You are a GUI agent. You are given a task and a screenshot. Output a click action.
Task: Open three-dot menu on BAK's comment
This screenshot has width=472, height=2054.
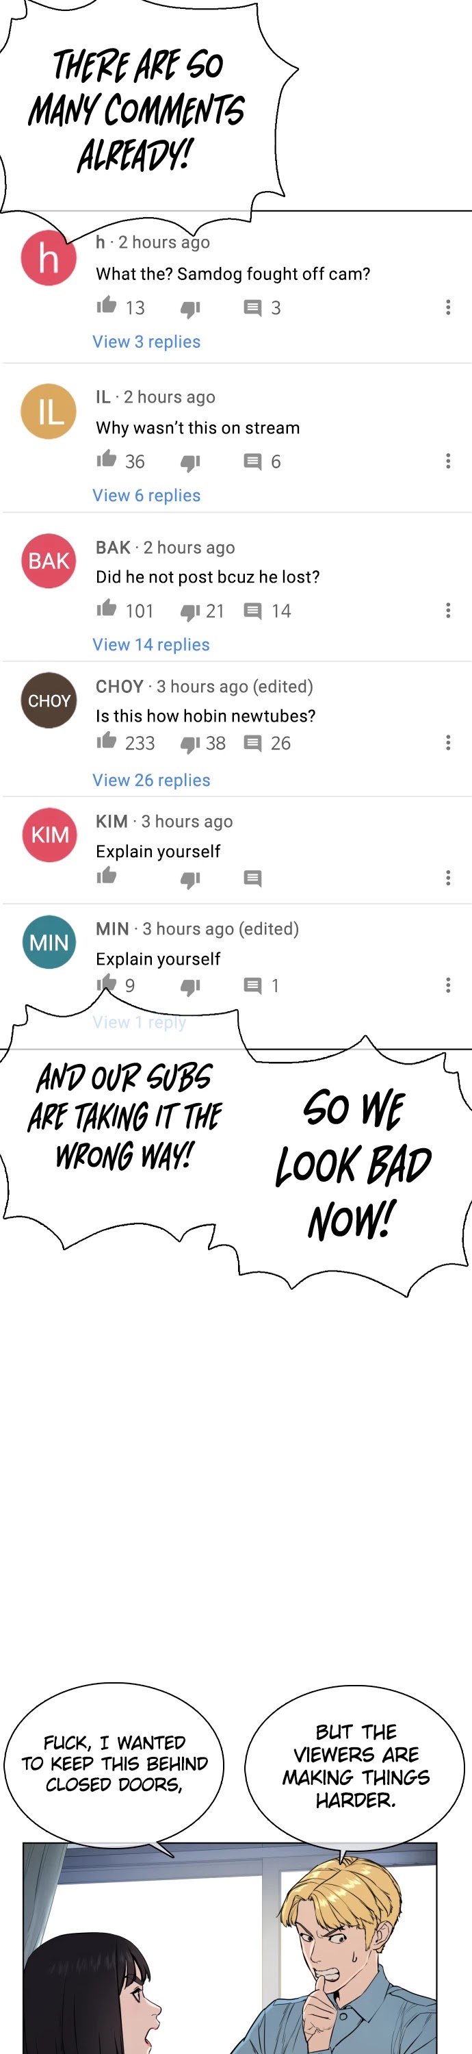(x=448, y=611)
